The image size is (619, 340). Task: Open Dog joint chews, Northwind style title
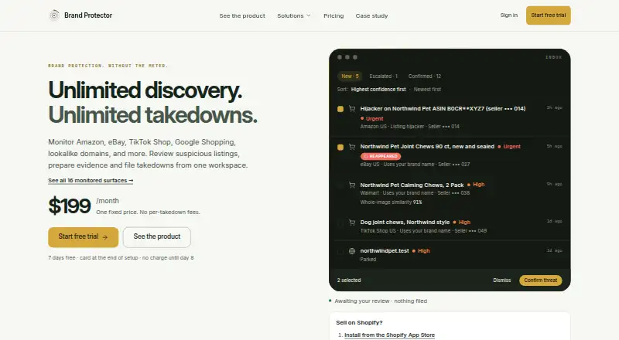coord(405,223)
